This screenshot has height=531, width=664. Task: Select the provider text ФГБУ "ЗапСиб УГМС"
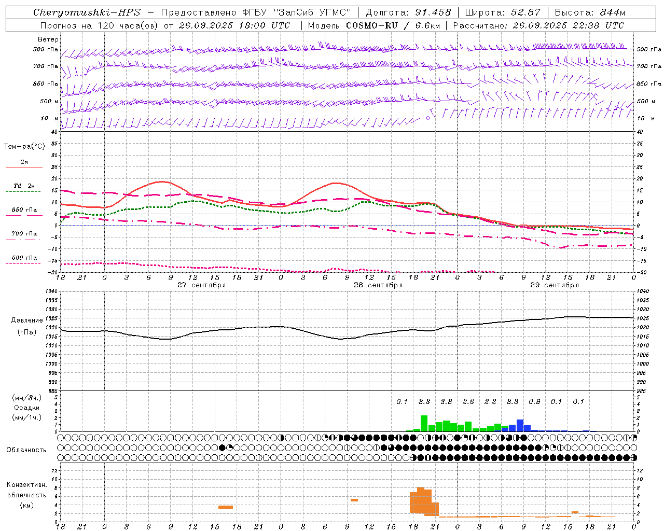pyautogui.click(x=296, y=12)
